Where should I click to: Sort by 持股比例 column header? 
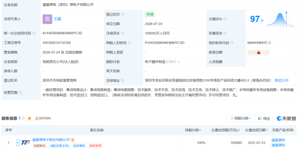click(193, 130)
